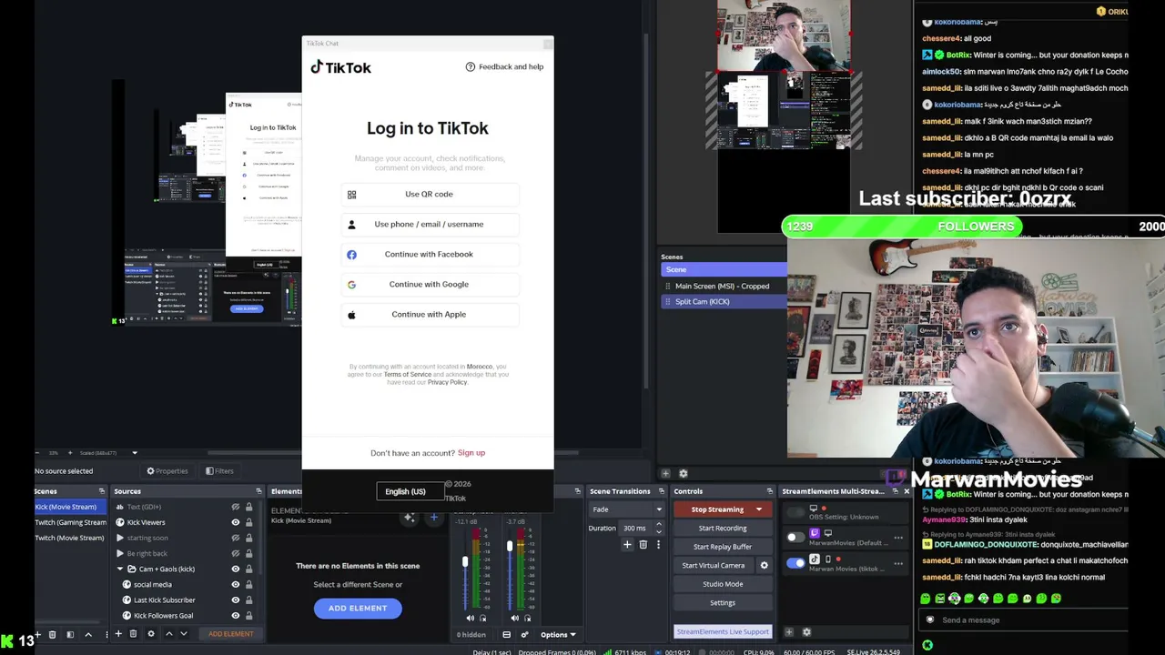Hide the Kick Viewers source
This screenshot has height=655, width=1165.
point(236,522)
